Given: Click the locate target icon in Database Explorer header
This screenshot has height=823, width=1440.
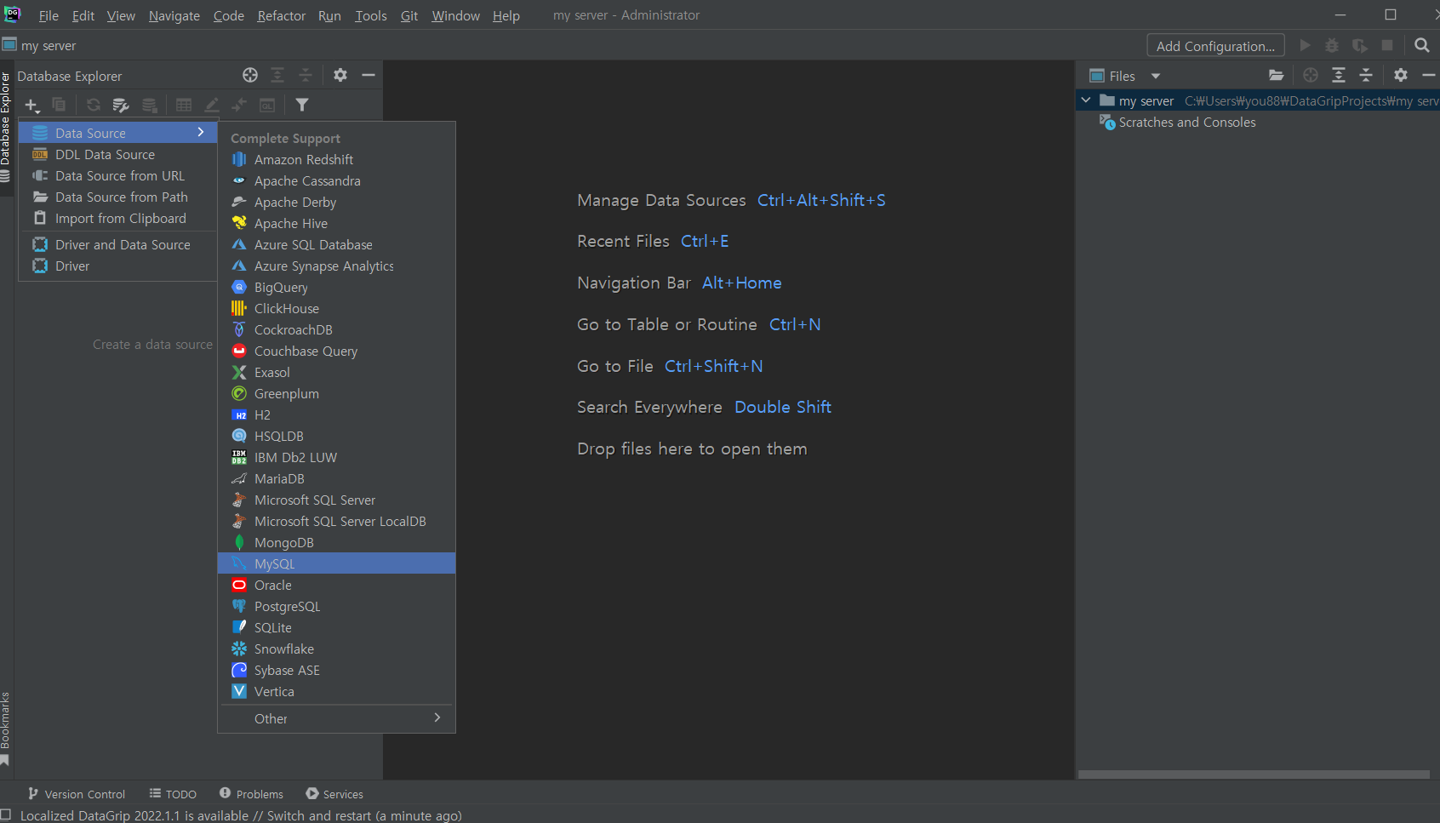Looking at the screenshot, I should (x=250, y=75).
